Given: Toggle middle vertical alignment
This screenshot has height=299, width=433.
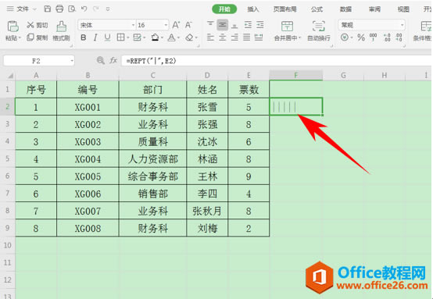Looking at the screenshot, I should pos(222,25).
